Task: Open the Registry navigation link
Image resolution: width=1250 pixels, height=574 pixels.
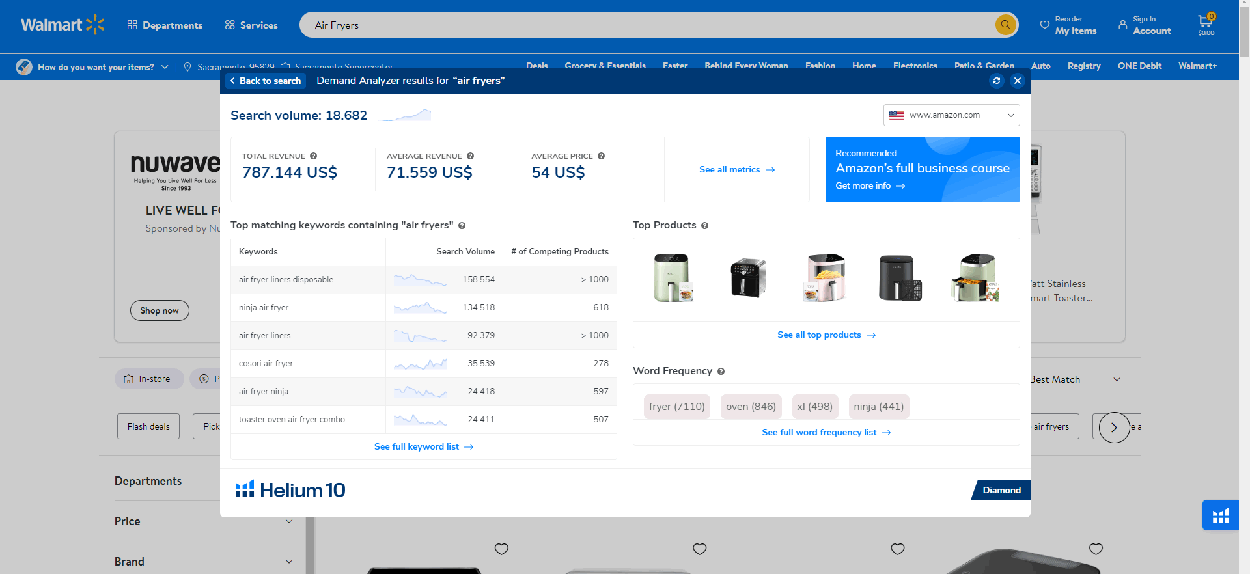Action: pos(1084,66)
